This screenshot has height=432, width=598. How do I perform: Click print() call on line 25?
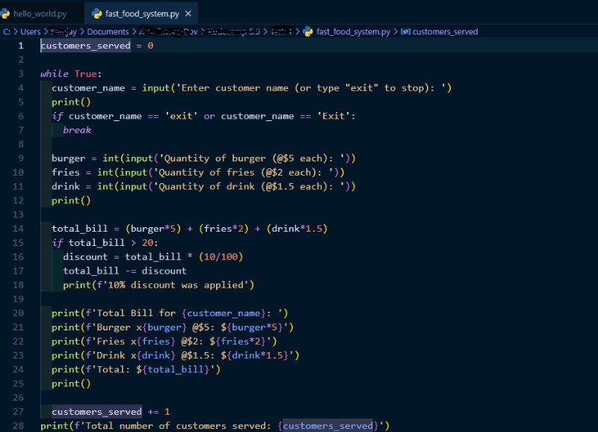point(71,384)
